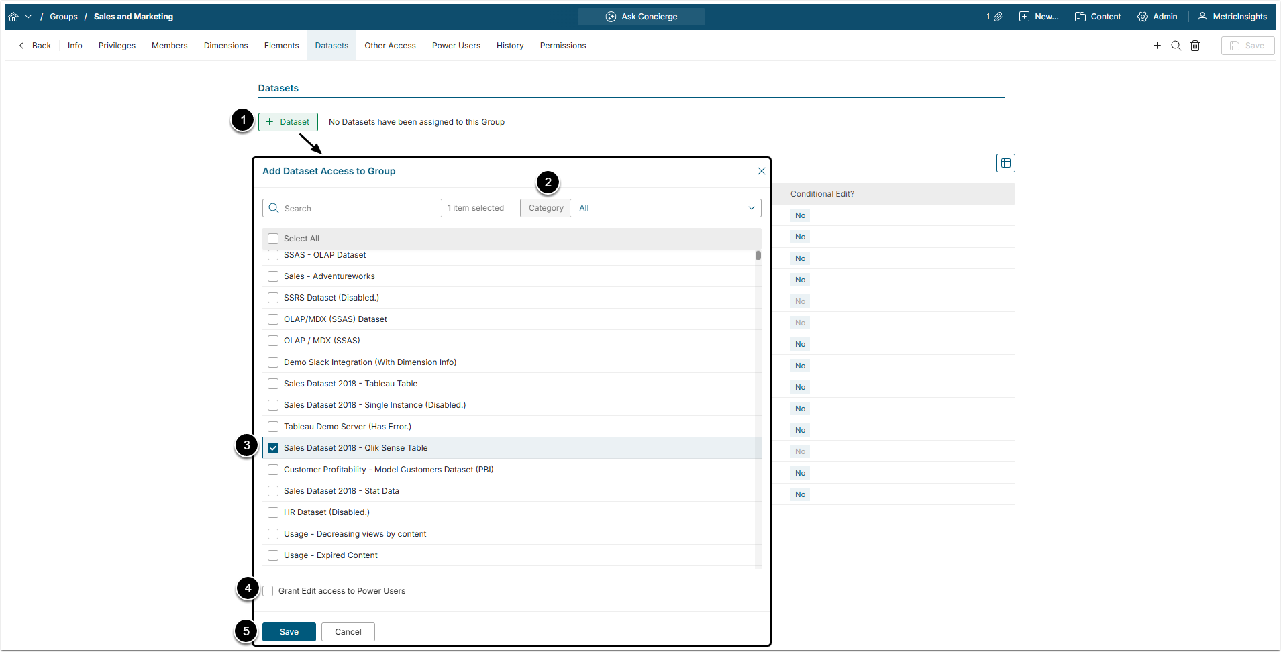Switch to the Members tab
Viewport: 1281px width, 652px height.
169,46
